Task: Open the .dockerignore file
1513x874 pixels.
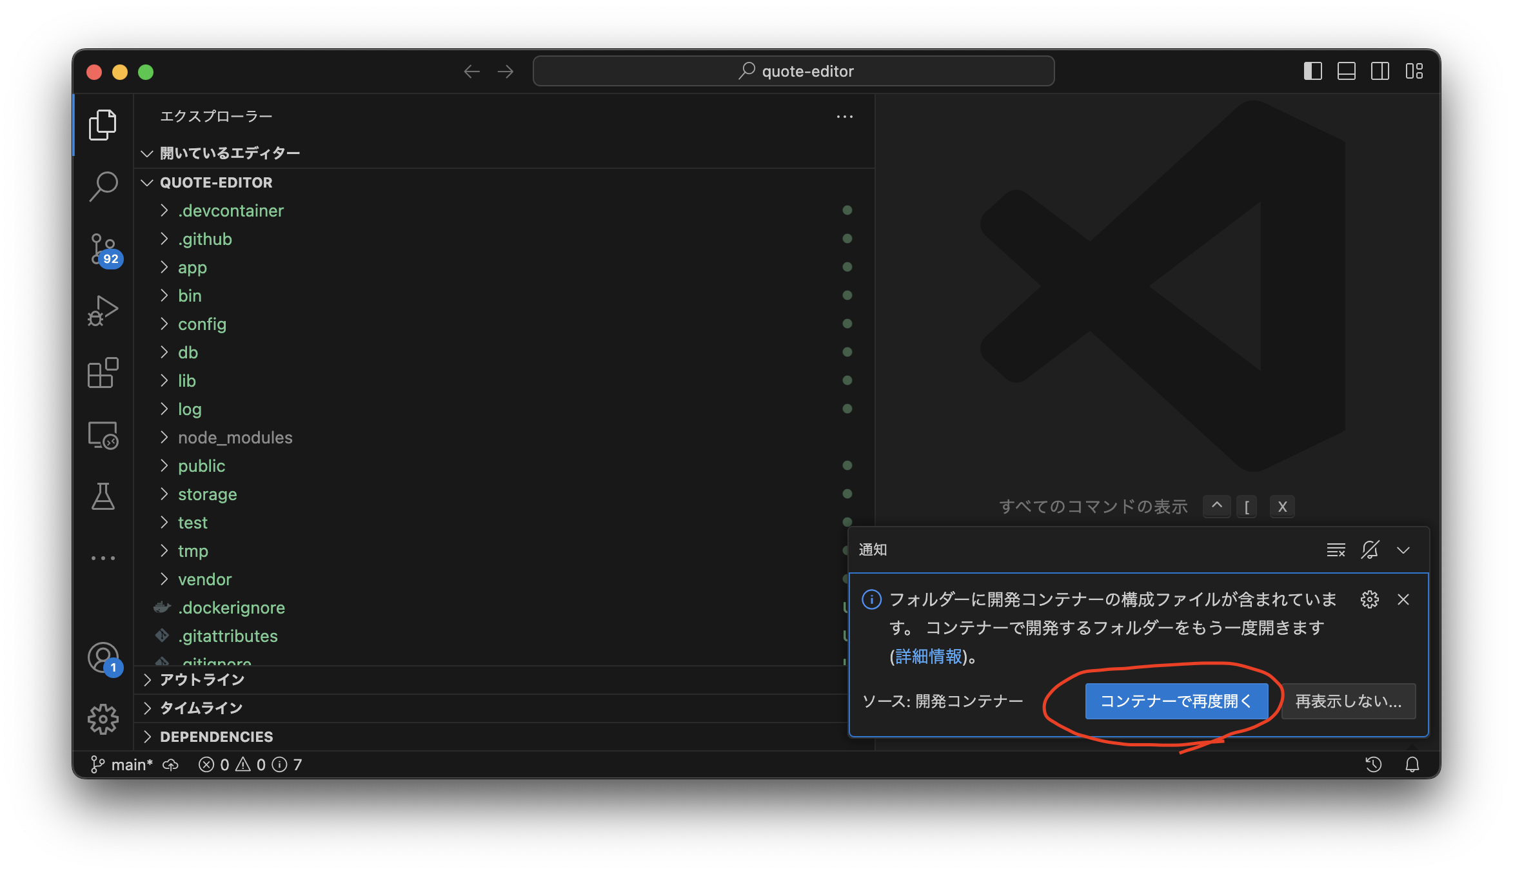Action: click(490, 608)
